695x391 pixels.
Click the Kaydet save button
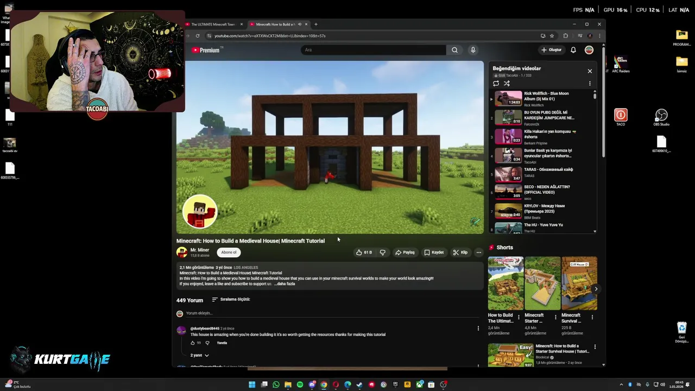tap(434, 253)
